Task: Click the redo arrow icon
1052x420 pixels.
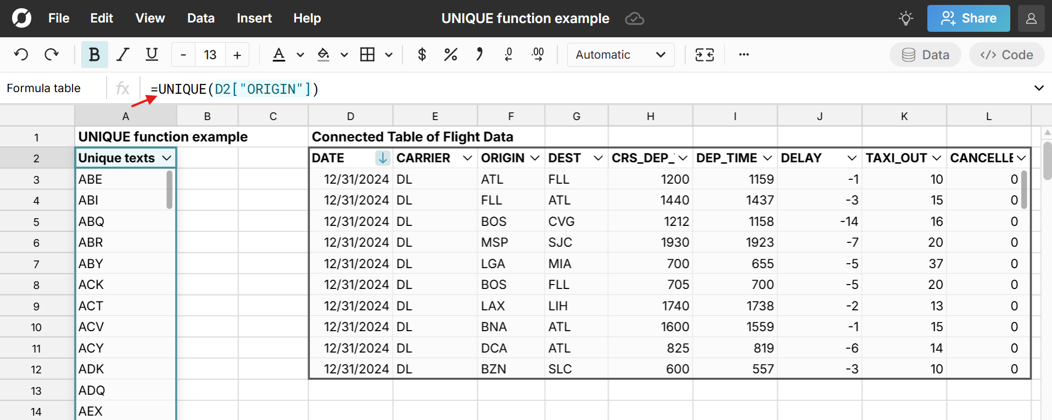Action: (x=52, y=55)
